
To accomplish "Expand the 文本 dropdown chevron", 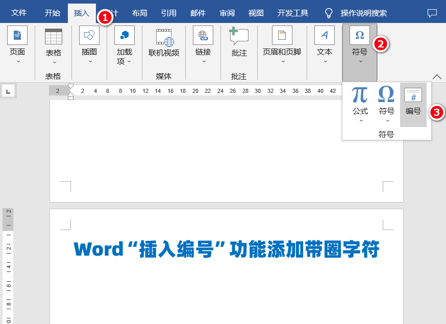I will point(326,62).
